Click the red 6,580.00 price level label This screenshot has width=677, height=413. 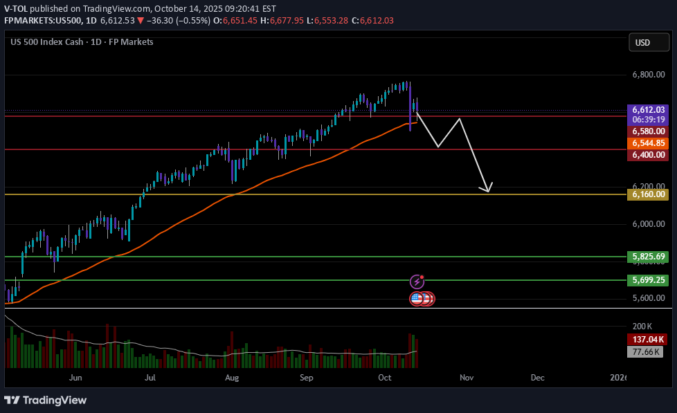point(648,131)
